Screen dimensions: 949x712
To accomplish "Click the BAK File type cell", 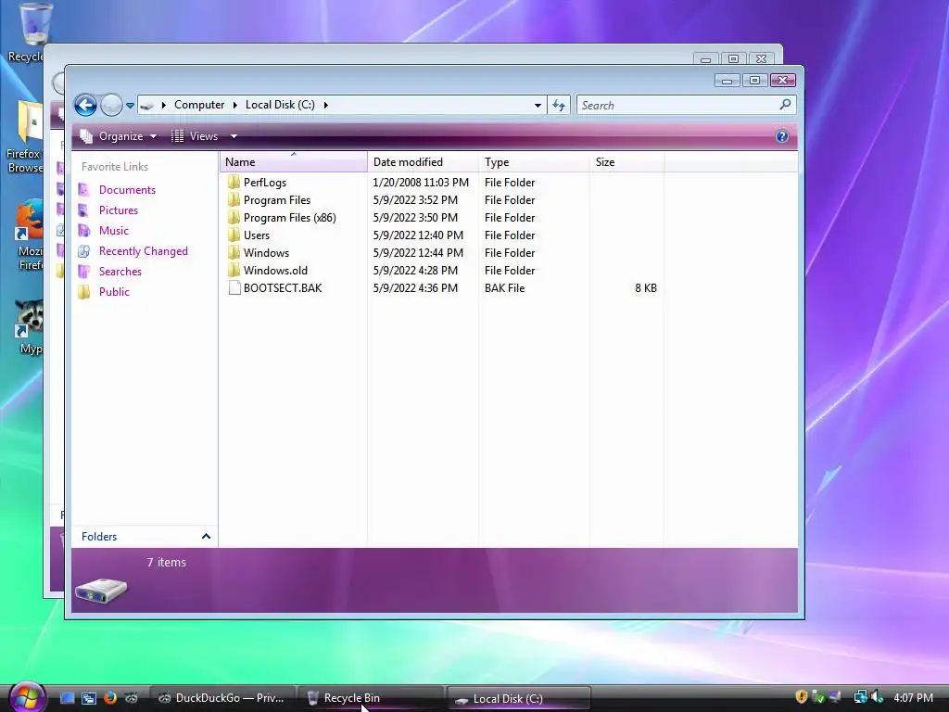I will pyautogui.click(x=505, y=288).
